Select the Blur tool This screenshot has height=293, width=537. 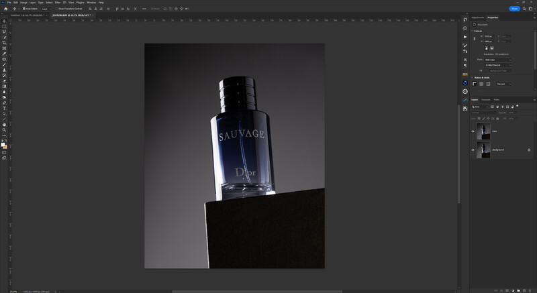4,92
